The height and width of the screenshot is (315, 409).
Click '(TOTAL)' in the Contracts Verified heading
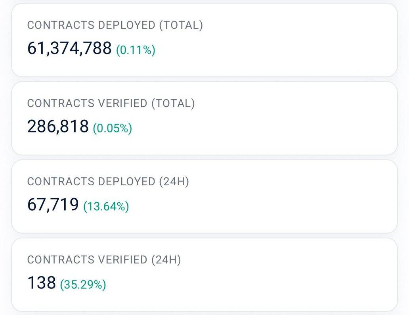173,104
